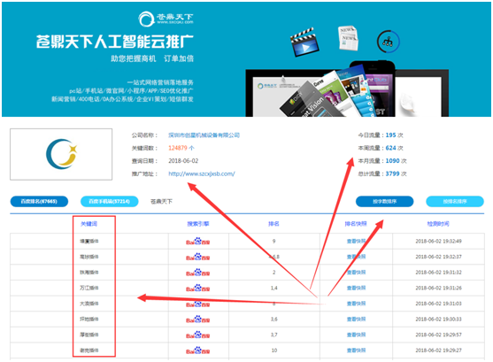
Task: Click rank value 1,4 in the 19:31:26 row
Action: click(274, 288)
